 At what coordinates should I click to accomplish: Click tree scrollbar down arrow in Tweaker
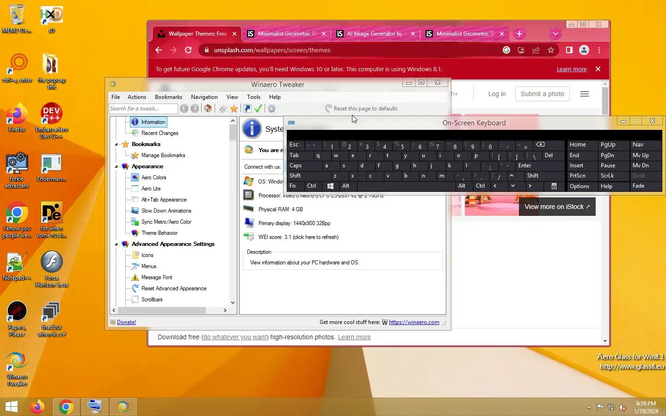click(x=233, y=303)
